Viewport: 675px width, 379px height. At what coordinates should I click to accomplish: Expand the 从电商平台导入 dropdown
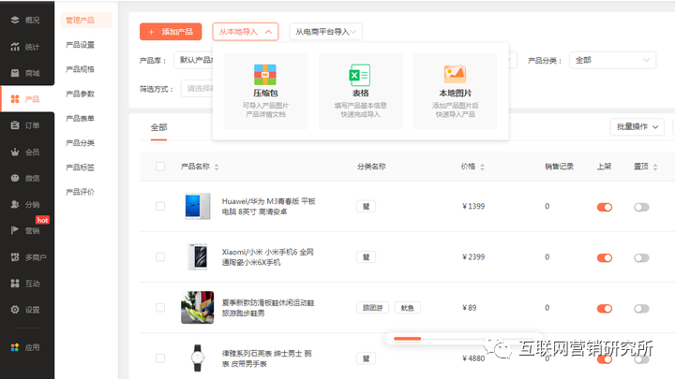coord(325,32)
